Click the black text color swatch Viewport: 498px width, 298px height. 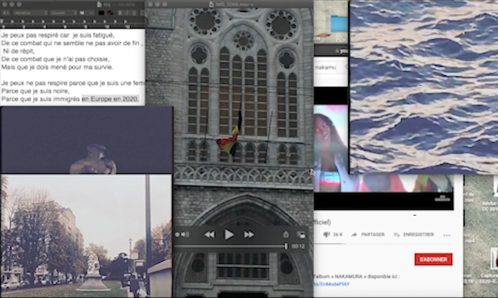101,13
